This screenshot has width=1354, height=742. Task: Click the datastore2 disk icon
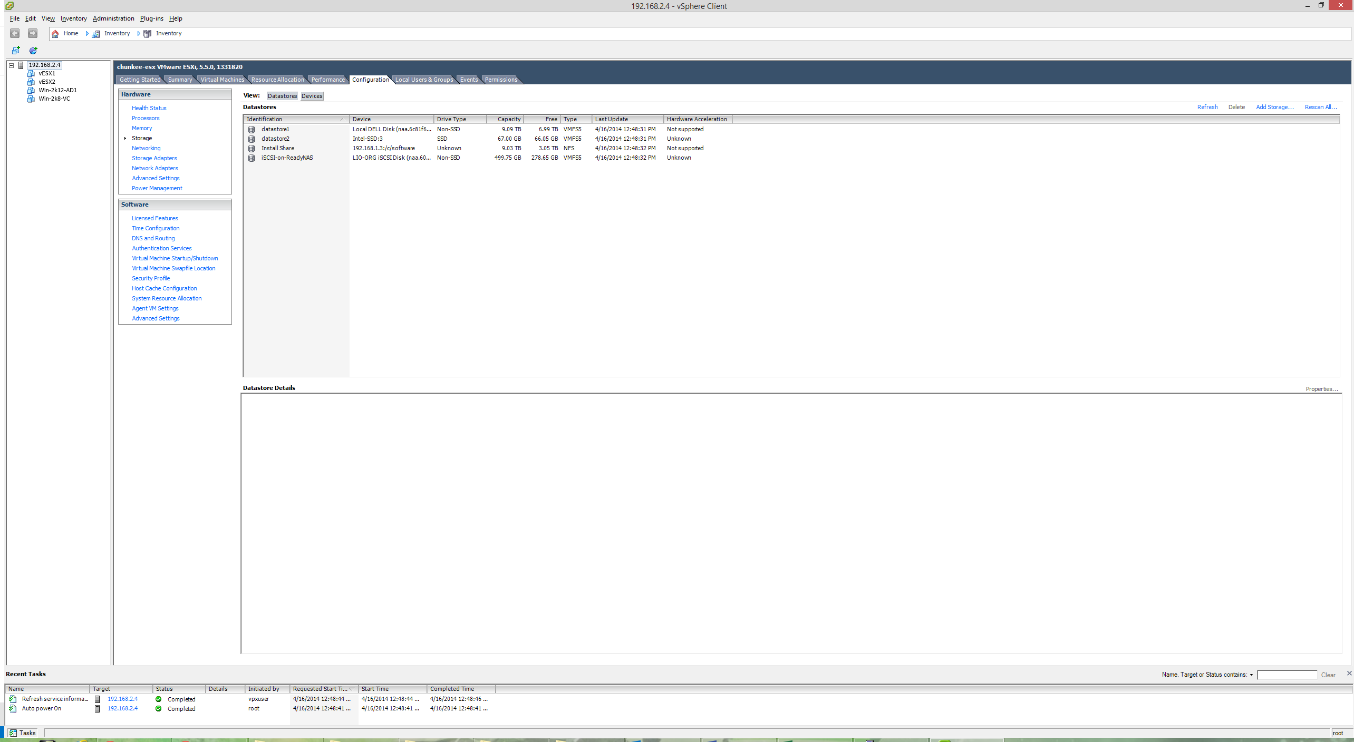252,139
